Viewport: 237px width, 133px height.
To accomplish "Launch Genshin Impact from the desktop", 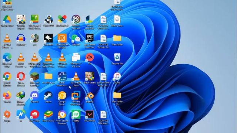I will (21, 19).
